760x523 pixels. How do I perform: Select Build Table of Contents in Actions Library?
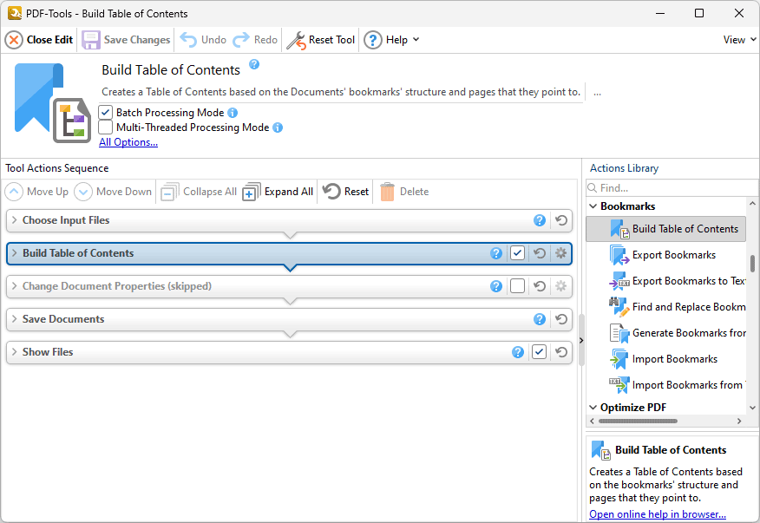pyautogui.click(x=666, y=229)
